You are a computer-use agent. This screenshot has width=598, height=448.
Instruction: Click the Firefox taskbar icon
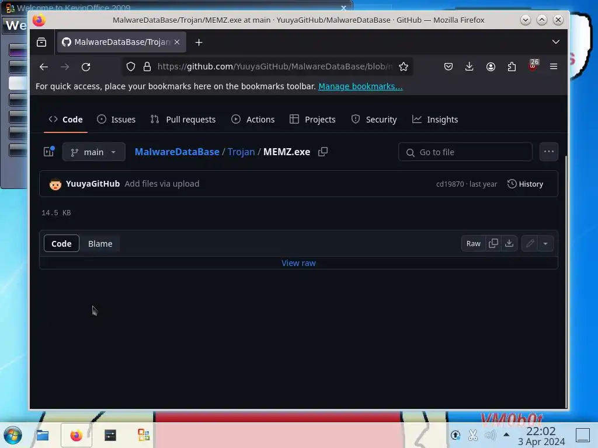click(x=77, y=435)
